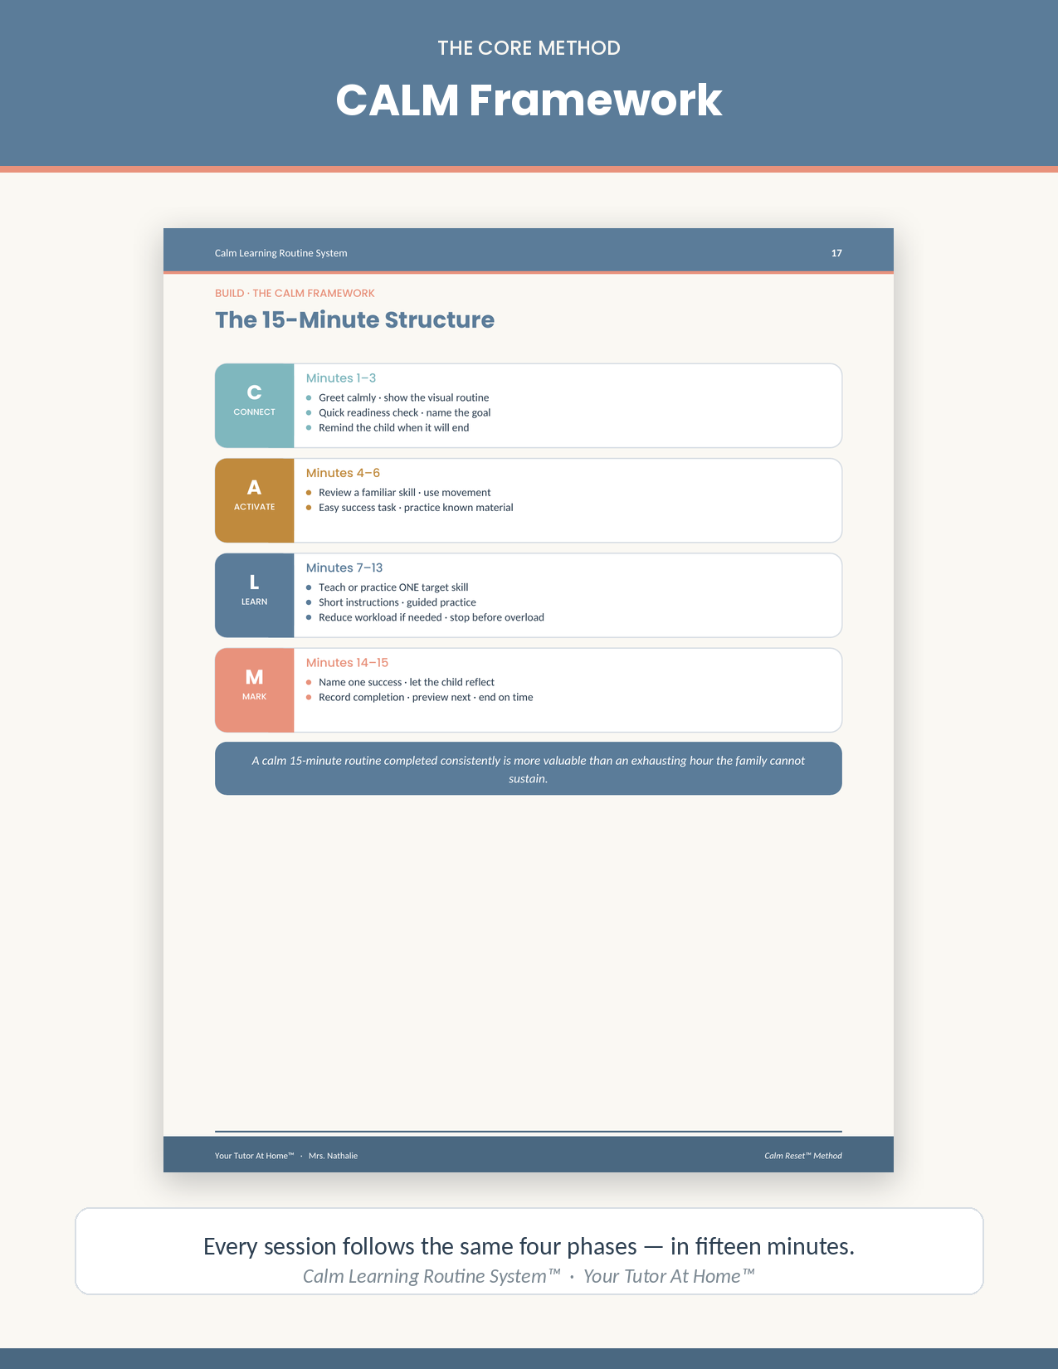This screenshot has width=1058, height=1369.
Task: Click 'Every session follows the same four phases' caption
Action: pos(529,1246)
